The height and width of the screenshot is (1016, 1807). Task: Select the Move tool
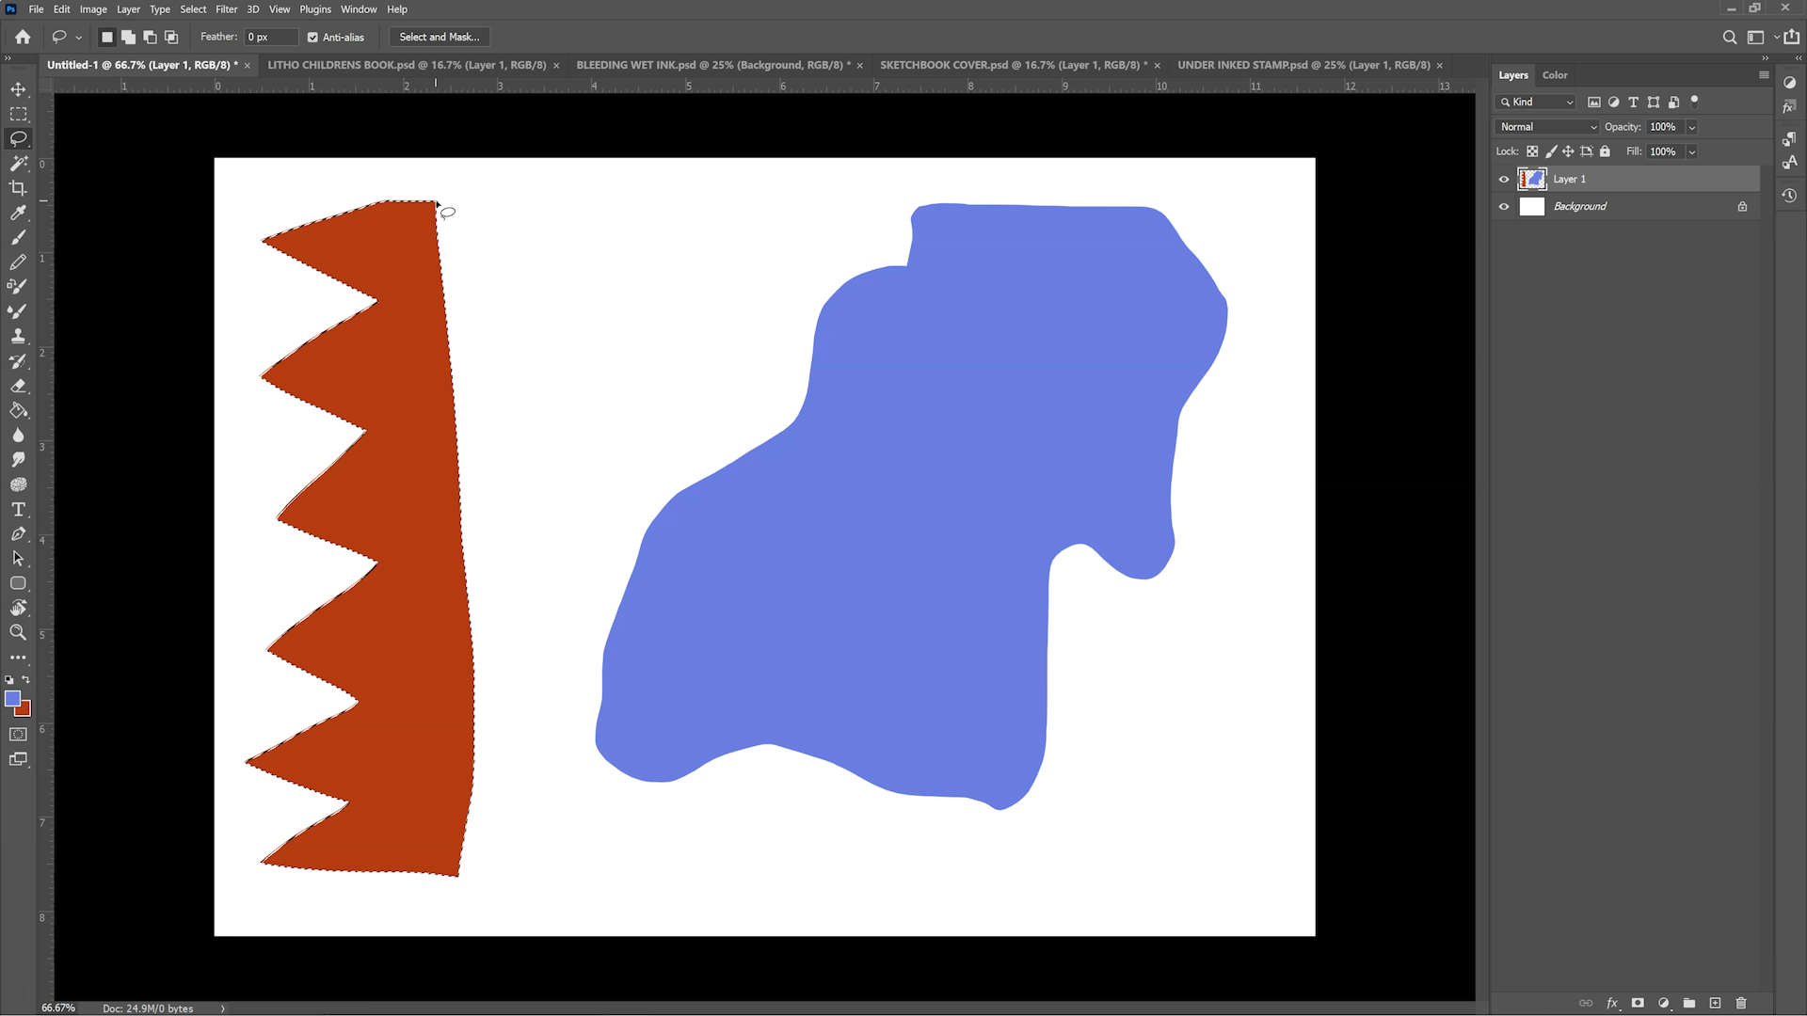[18, 89]
